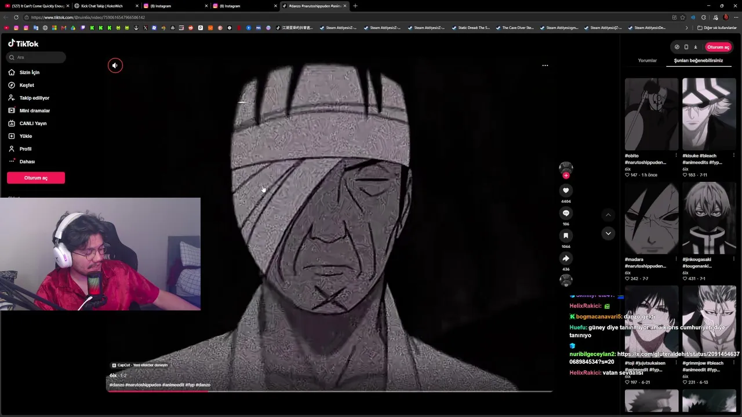Open the video's three-dot options menu
This screenshot has width=742, height=417.
coord(545,65)
